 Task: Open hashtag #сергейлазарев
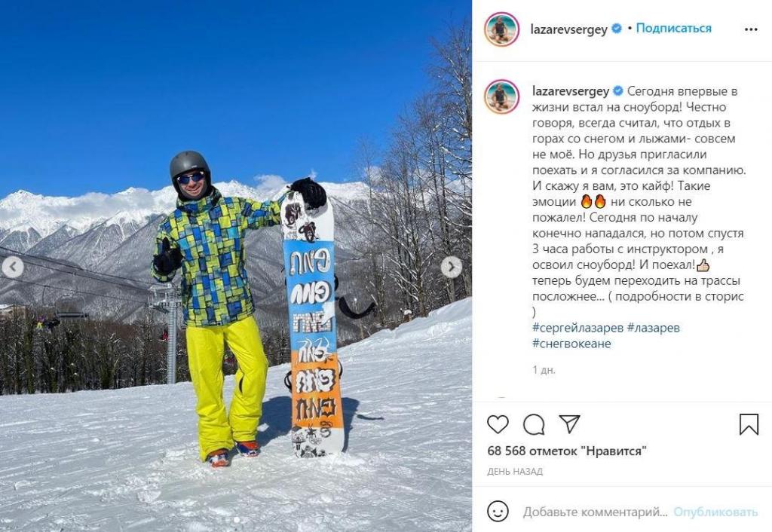578,328
